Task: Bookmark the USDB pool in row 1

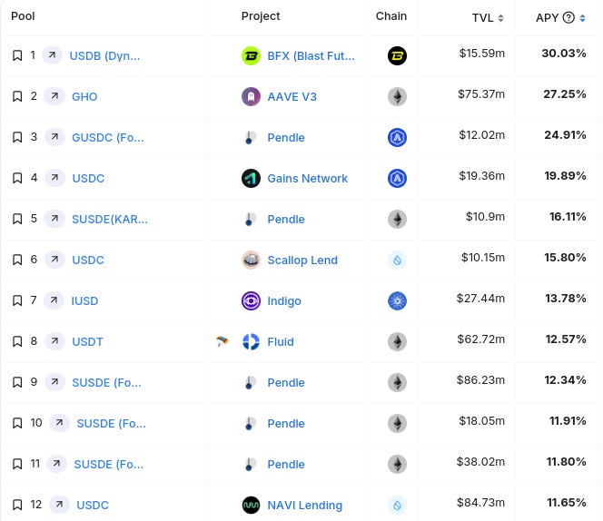Action: [17, 55]
